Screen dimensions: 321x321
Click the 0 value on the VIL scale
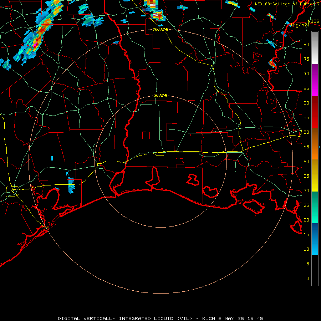click(308, 279)
